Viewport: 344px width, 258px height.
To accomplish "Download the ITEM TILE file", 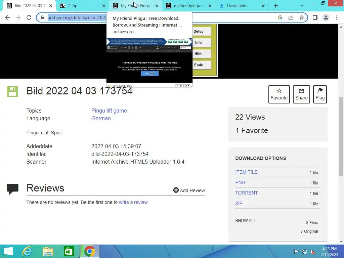I will (x=246, y=172).
